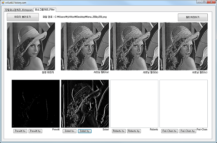
Task: Click the empty Frei-Chen picture box
Action: tap(184, 104)
